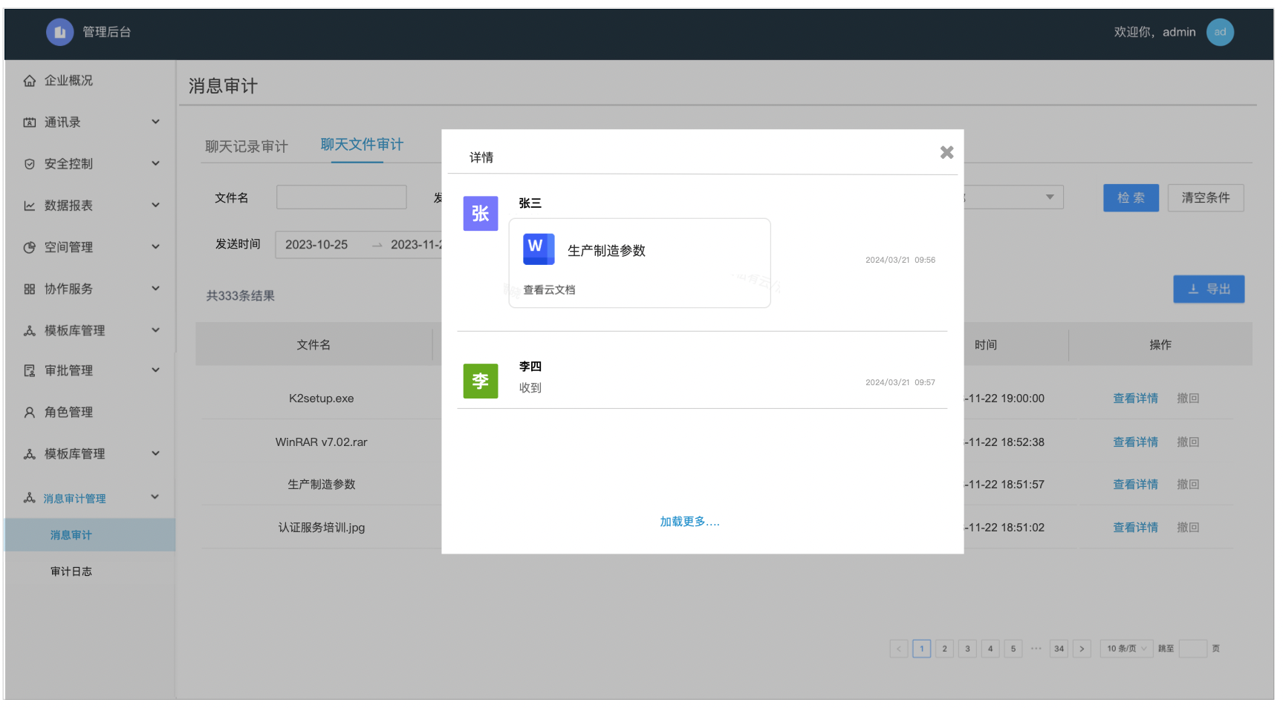Click the 跳至 page number input
Viewport: 1283px width, 708px height.
(x=1192, y=649)
